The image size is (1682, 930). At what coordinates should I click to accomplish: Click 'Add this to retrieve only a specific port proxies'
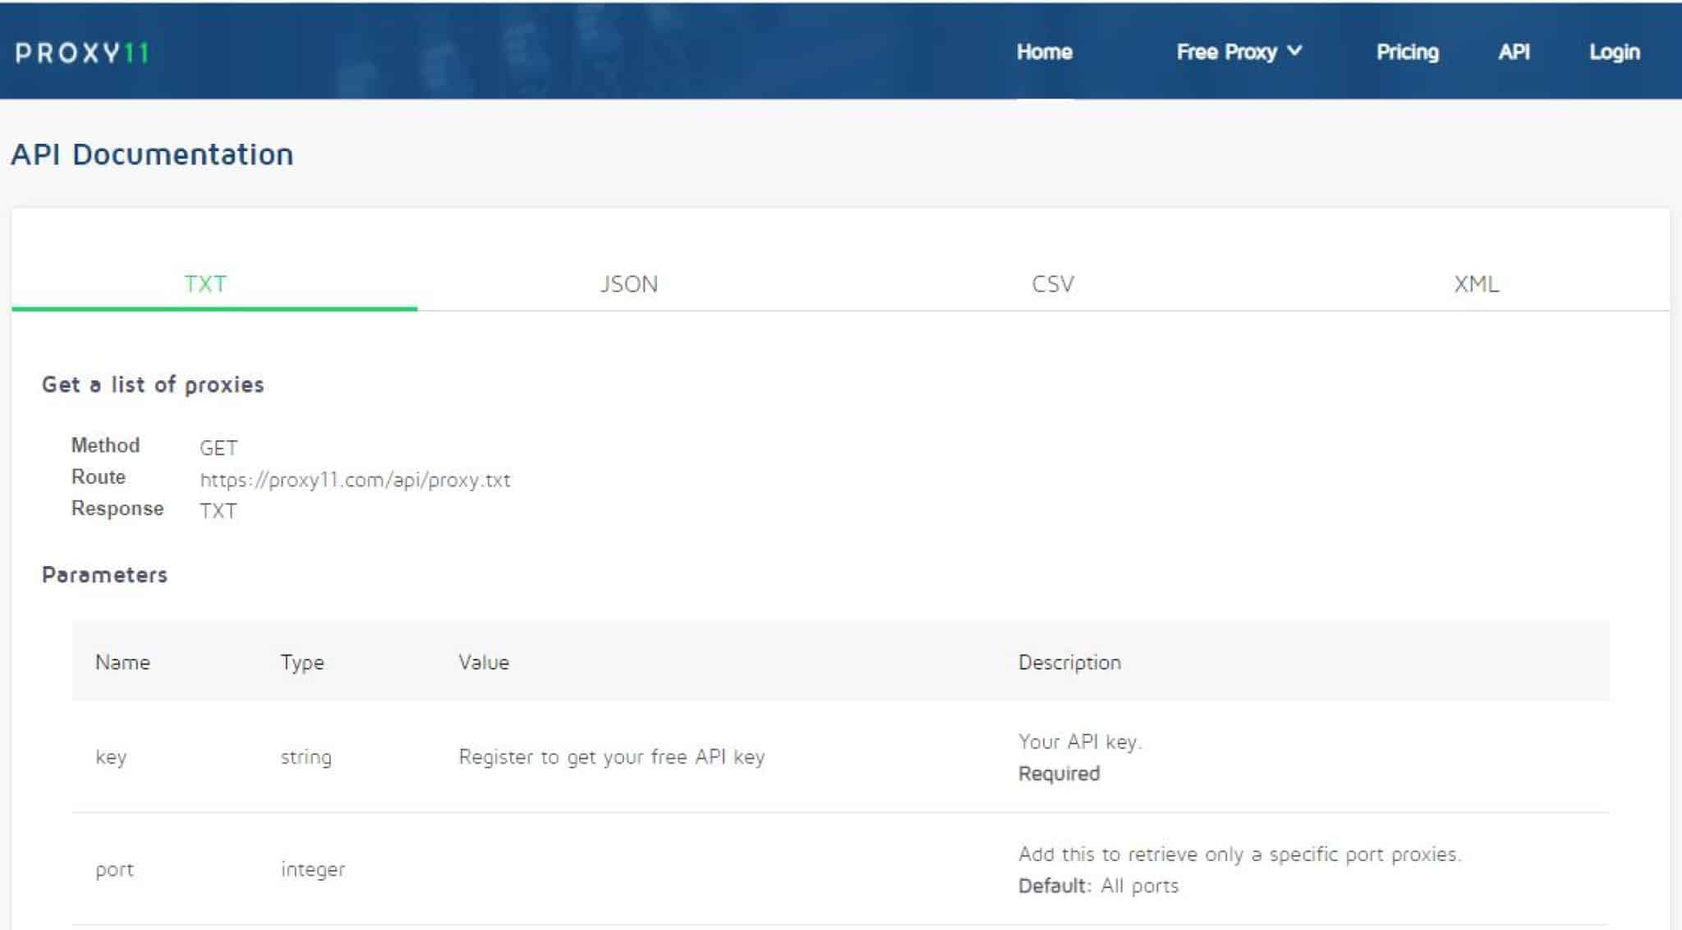pyautogui.click(x=1239, y=854)
